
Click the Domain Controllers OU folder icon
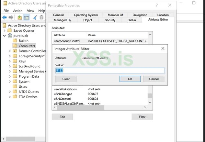pos(15,51)
